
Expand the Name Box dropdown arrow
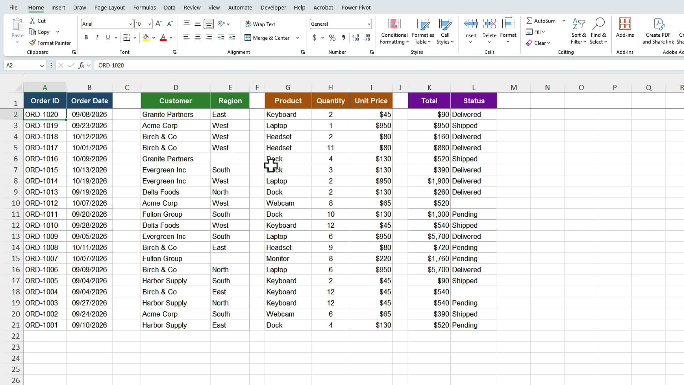(x=42, y=66)
